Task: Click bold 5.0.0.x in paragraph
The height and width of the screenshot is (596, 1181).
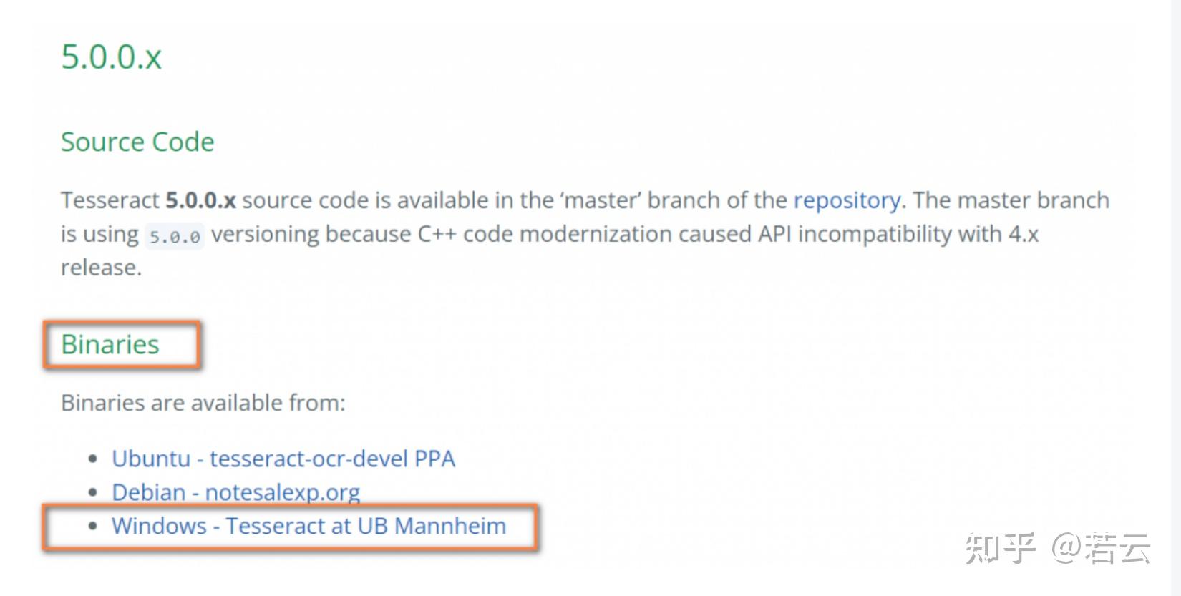Action: (x=201, y=200)
